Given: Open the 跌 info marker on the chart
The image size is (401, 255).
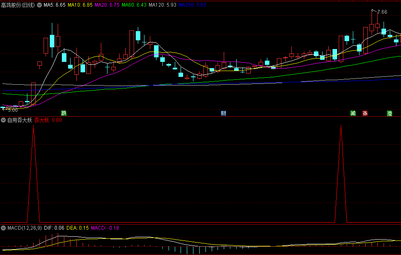Looking at the screenshot, I should click(64, 113).
